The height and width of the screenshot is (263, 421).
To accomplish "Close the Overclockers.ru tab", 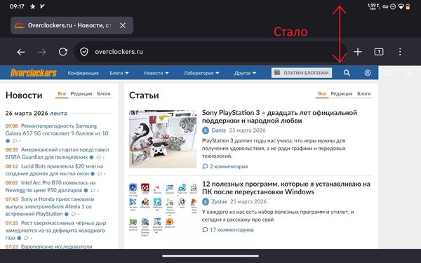I will (x=123, y=25).
